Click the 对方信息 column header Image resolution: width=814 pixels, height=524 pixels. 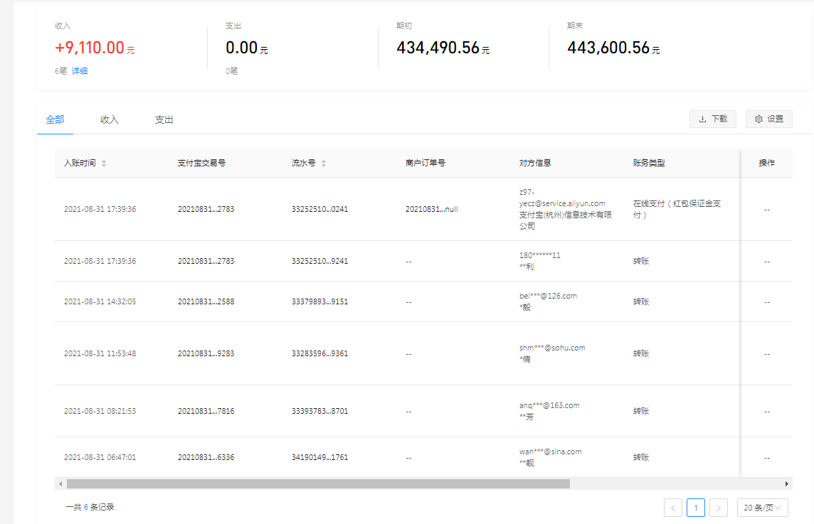point(535,163)
